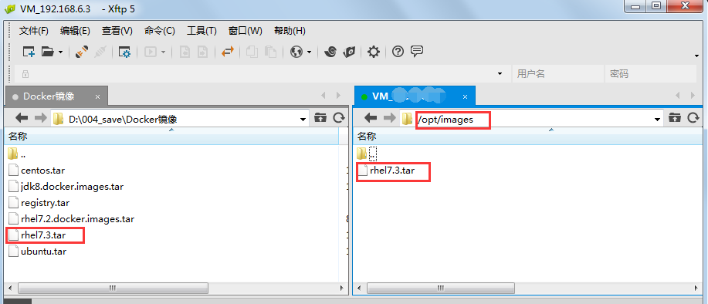
Task: Open the 查看(V) menu
Action: pos(117,31)
